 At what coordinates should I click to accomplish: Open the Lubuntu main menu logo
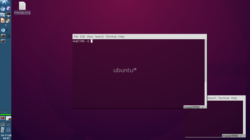[5, 3]
